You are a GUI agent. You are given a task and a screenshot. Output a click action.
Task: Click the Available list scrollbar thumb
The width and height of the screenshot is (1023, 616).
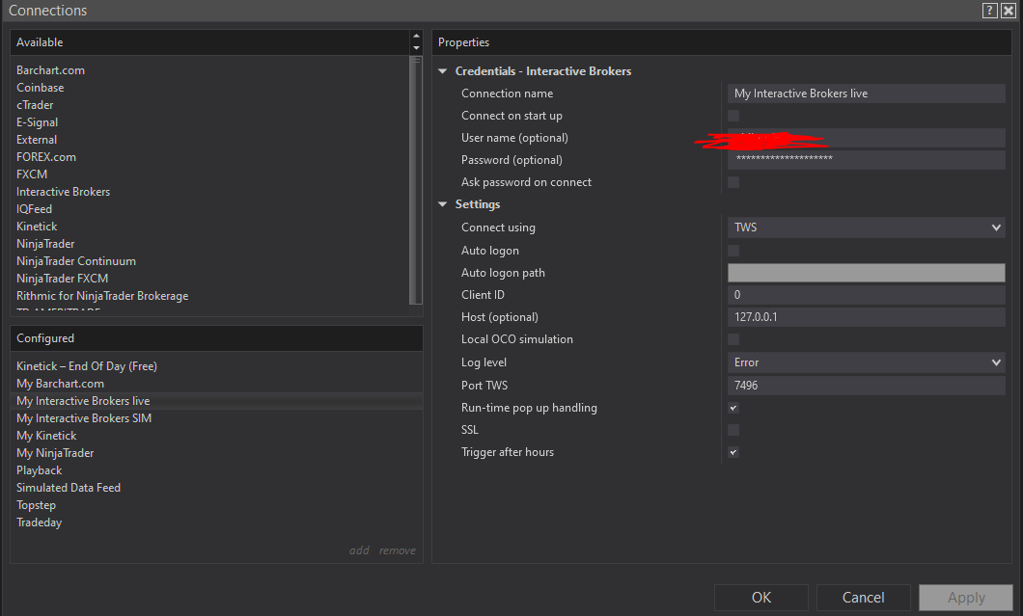[x=416, y=180]
